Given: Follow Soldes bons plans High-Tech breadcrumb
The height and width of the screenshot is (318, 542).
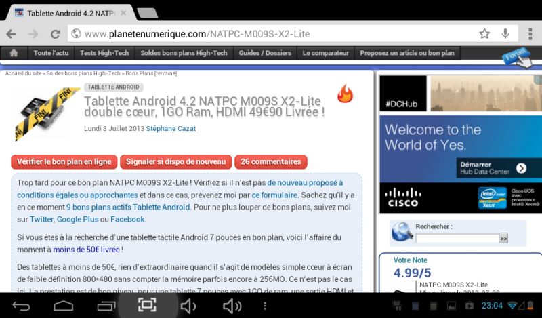Looking at the screenshot, I should pyautogui.click(x=83, y=73).
